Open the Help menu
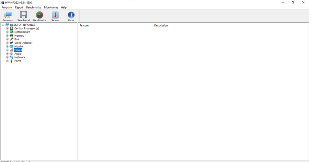The width and height of the screenshot is (309, 162). (x=64, y=8)
